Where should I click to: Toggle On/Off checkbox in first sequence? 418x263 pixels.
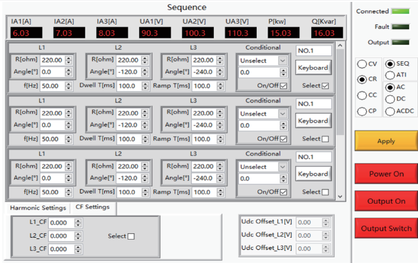coord(284,86)
